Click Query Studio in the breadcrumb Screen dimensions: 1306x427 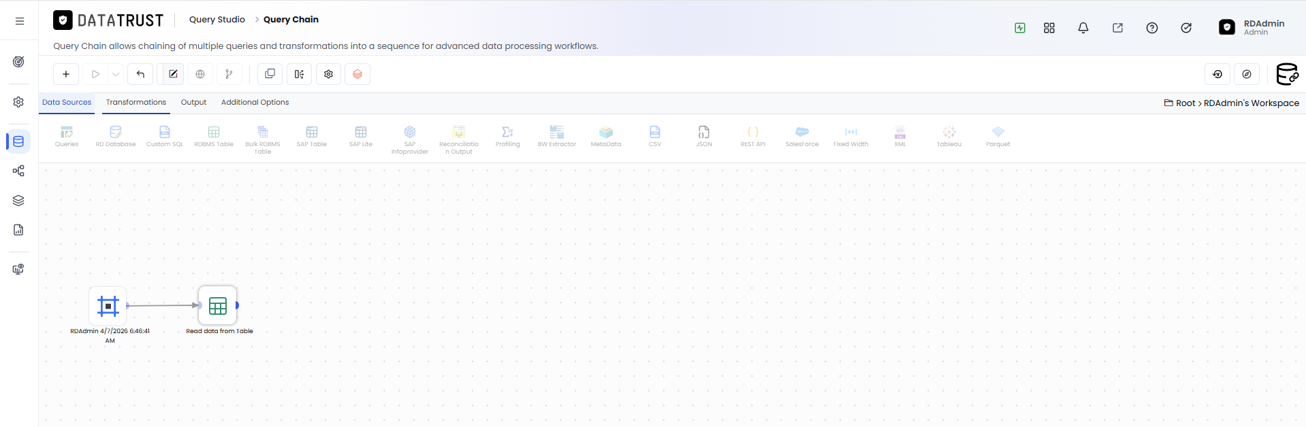pyautogui.click(x=217, y=20)
